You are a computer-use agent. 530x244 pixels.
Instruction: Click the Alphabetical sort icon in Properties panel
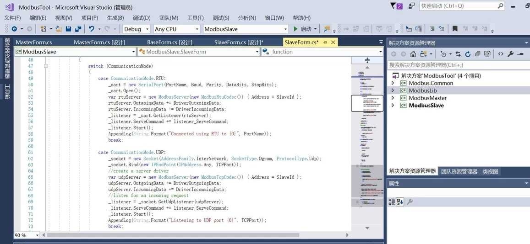tap(400, 202)
